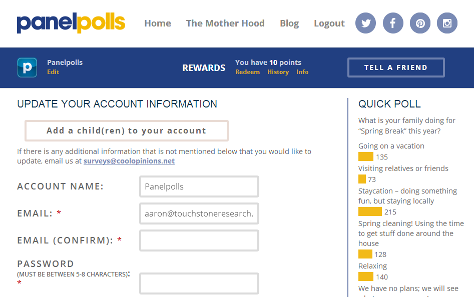This screenshot has width=474, height=297.
Task: Open rewards Info link
Action: (302, 72)
